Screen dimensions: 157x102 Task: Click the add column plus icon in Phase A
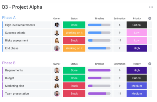coord(150,18)
